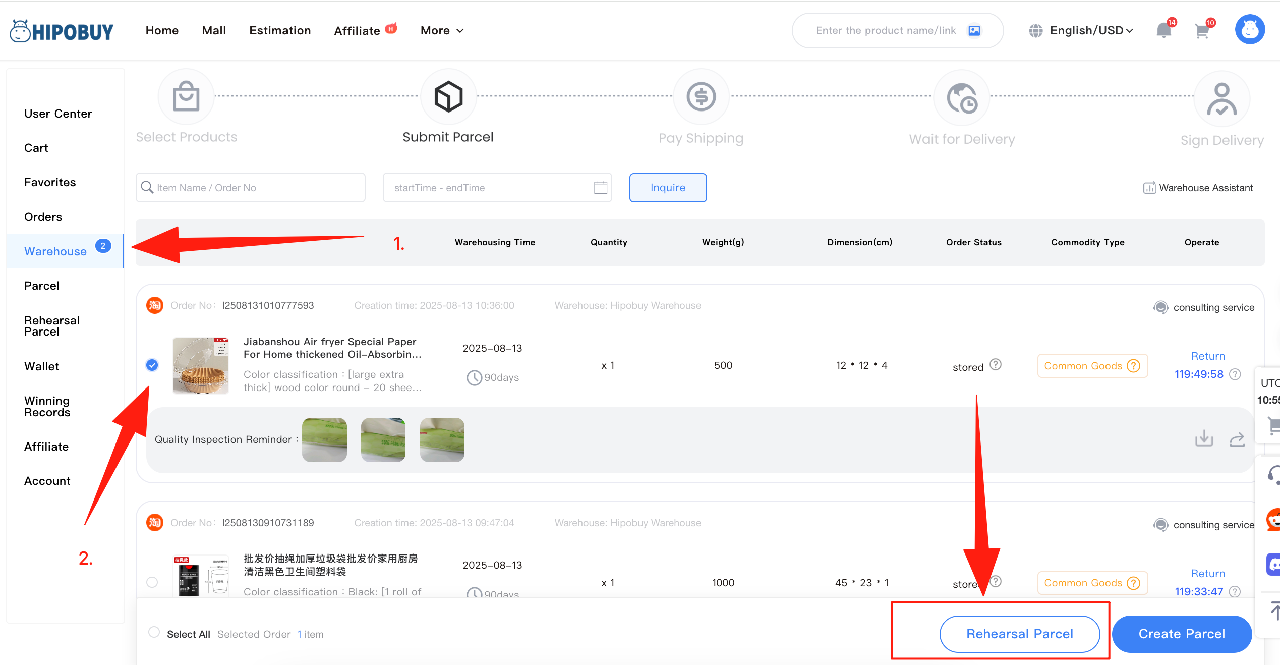The image size is (1281, 666).
Task: Open the third quality inspection photo
Action: click(x=442, y=439)
